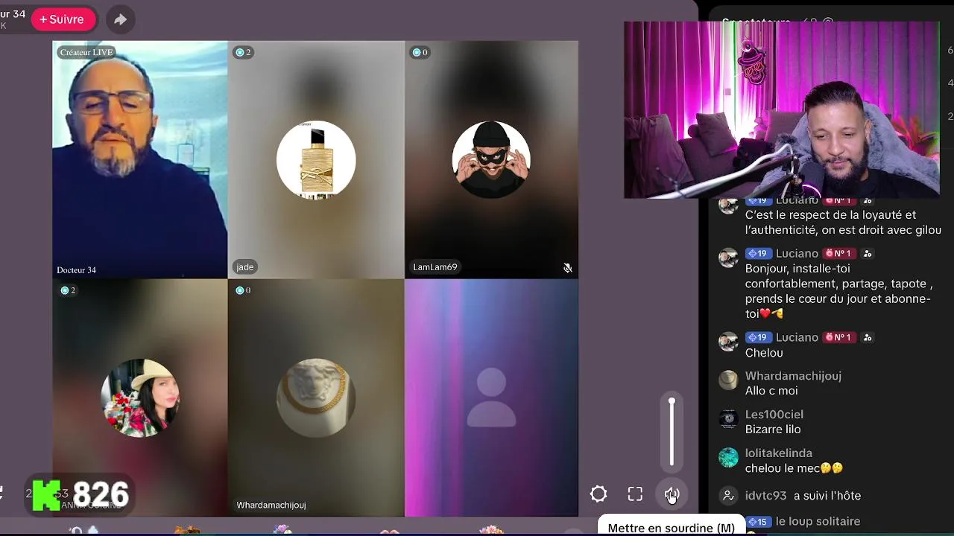Click Les100ciel's chat avatar

tap(728, 418)
